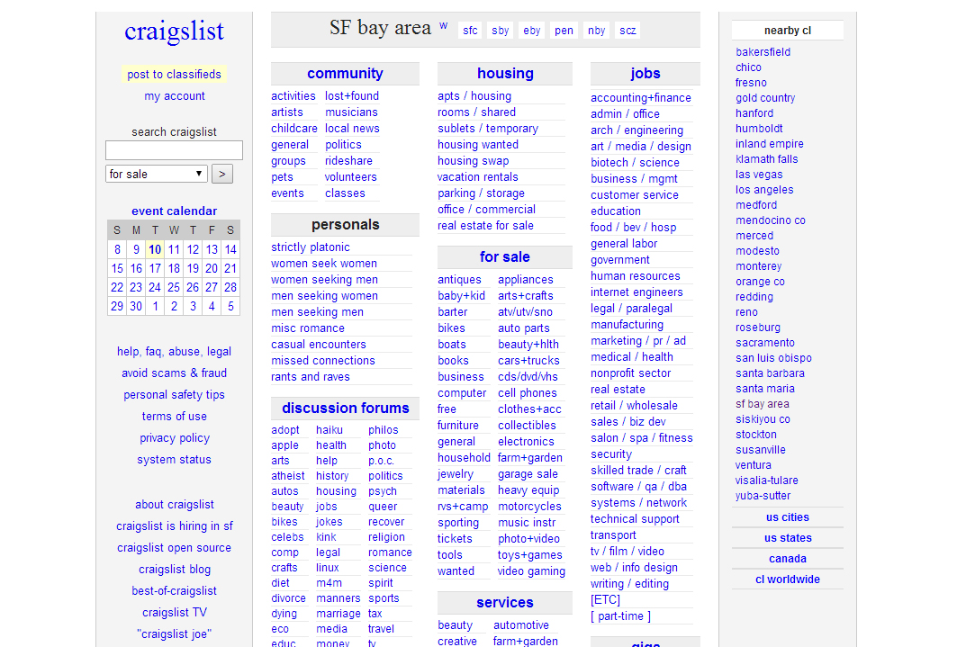The width and height of the screenshot is (957, 647).
Task: Open strictly platonic personals
Action: [x=311, y=247]
